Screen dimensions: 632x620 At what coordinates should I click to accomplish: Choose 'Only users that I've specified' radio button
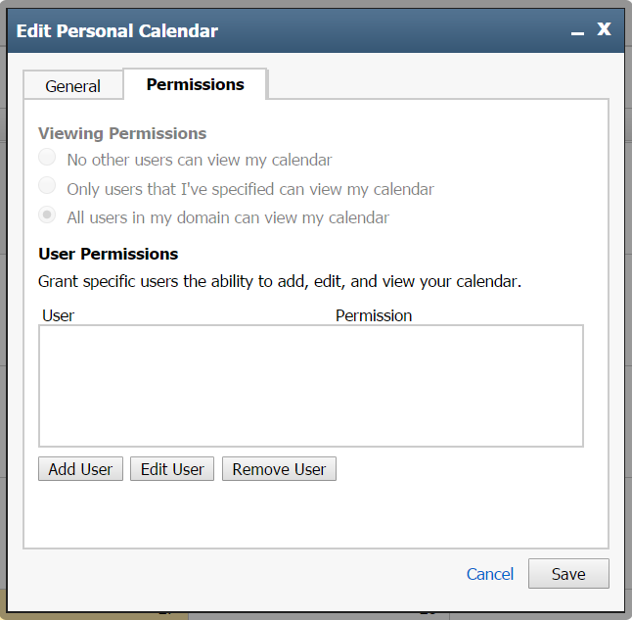(47, 187)
